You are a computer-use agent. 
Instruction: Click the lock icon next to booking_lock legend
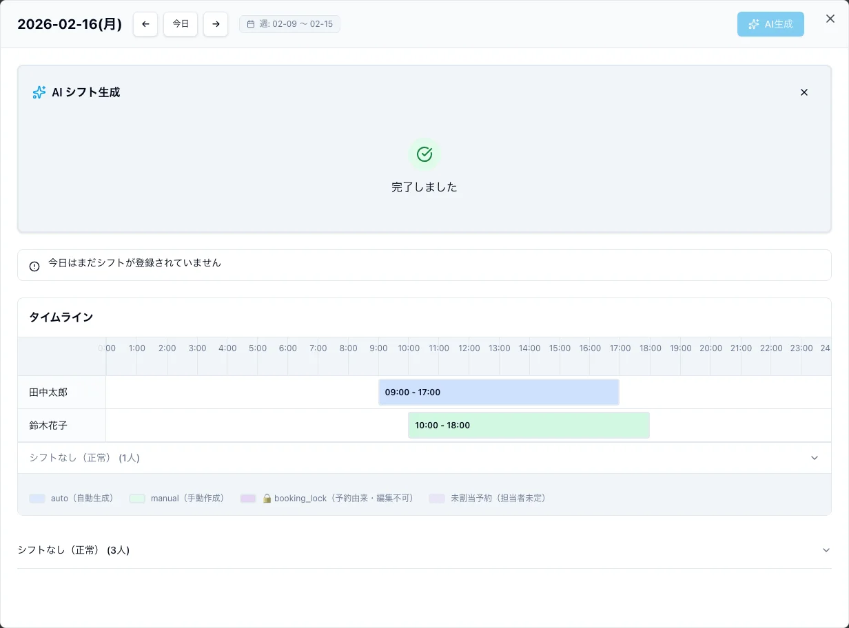click(267, 498)
